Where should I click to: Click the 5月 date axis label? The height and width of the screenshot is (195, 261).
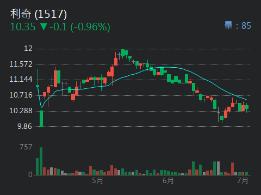97,180
